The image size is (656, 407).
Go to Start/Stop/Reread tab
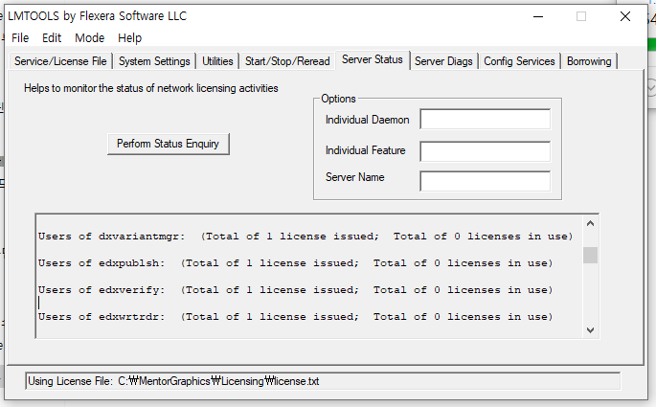pos(287,61)
